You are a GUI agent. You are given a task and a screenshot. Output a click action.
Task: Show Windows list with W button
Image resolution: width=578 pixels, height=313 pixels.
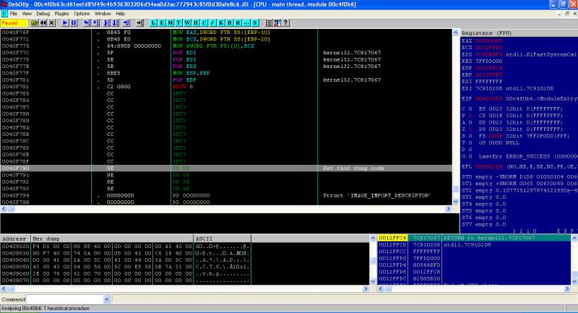[x=187, y=23]
